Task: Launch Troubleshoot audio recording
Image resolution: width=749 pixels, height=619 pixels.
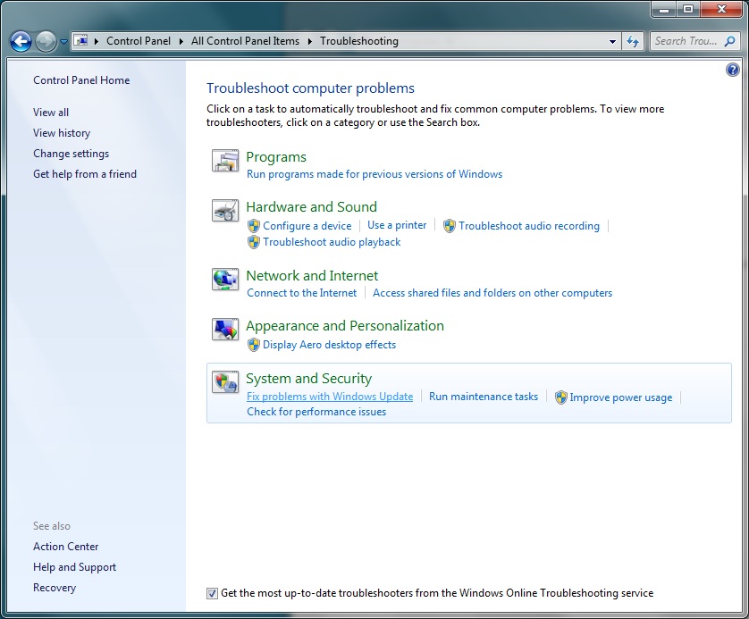Action: pyautogui.click(x=529, y=226)
